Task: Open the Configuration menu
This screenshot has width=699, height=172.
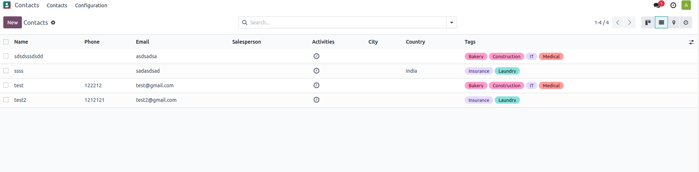Action: click(x=91, y=5)
